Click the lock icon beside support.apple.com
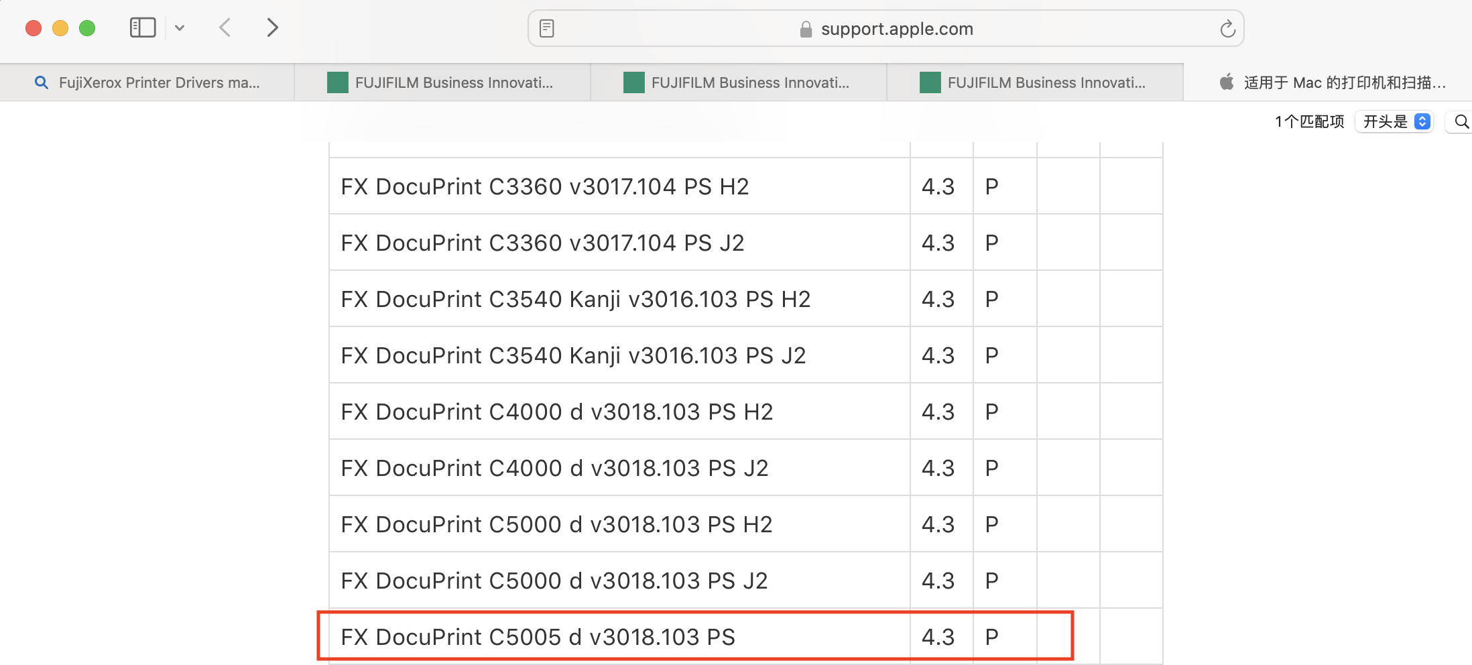The image size is (1472, 665). point(806,29)
